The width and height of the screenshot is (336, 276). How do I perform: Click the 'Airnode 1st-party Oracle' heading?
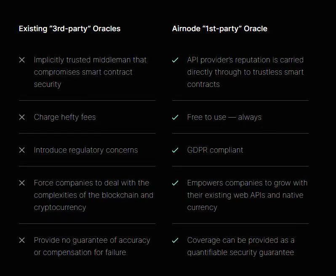(x=219, y=29)
